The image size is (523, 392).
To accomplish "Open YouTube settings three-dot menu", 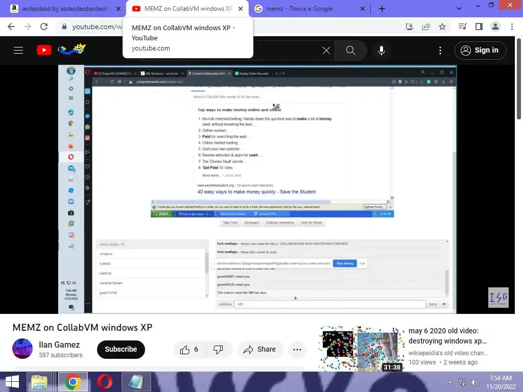I will click(x=440, y=51).
